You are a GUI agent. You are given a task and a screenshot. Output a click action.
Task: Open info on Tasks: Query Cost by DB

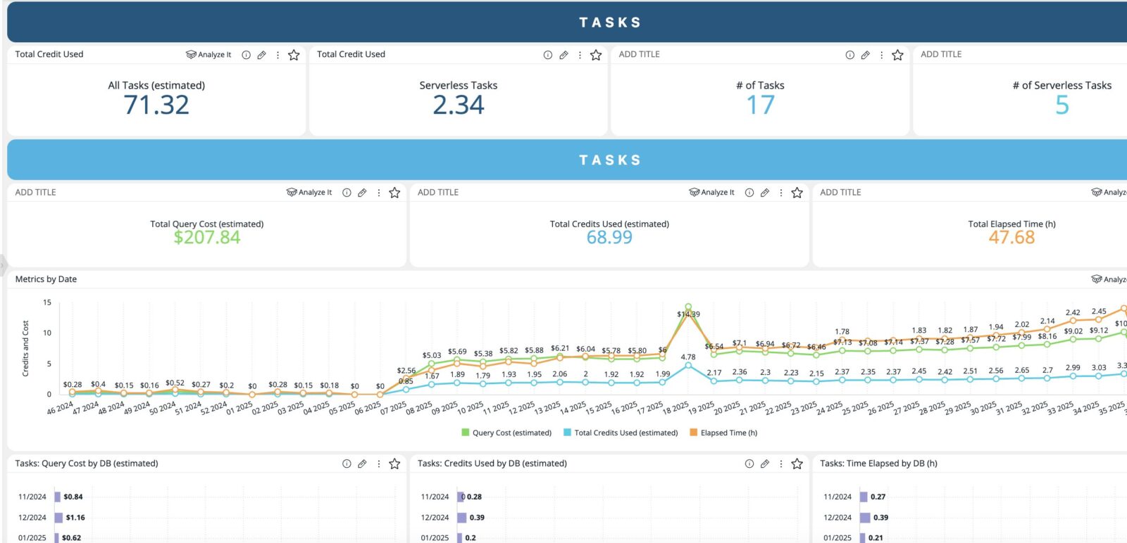pos(347,464)
